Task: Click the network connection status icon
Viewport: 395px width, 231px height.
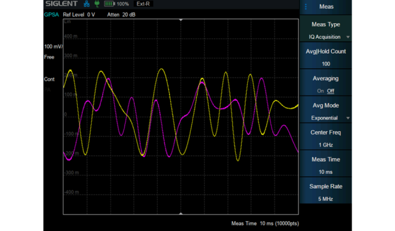Action: tap(87, 4)
